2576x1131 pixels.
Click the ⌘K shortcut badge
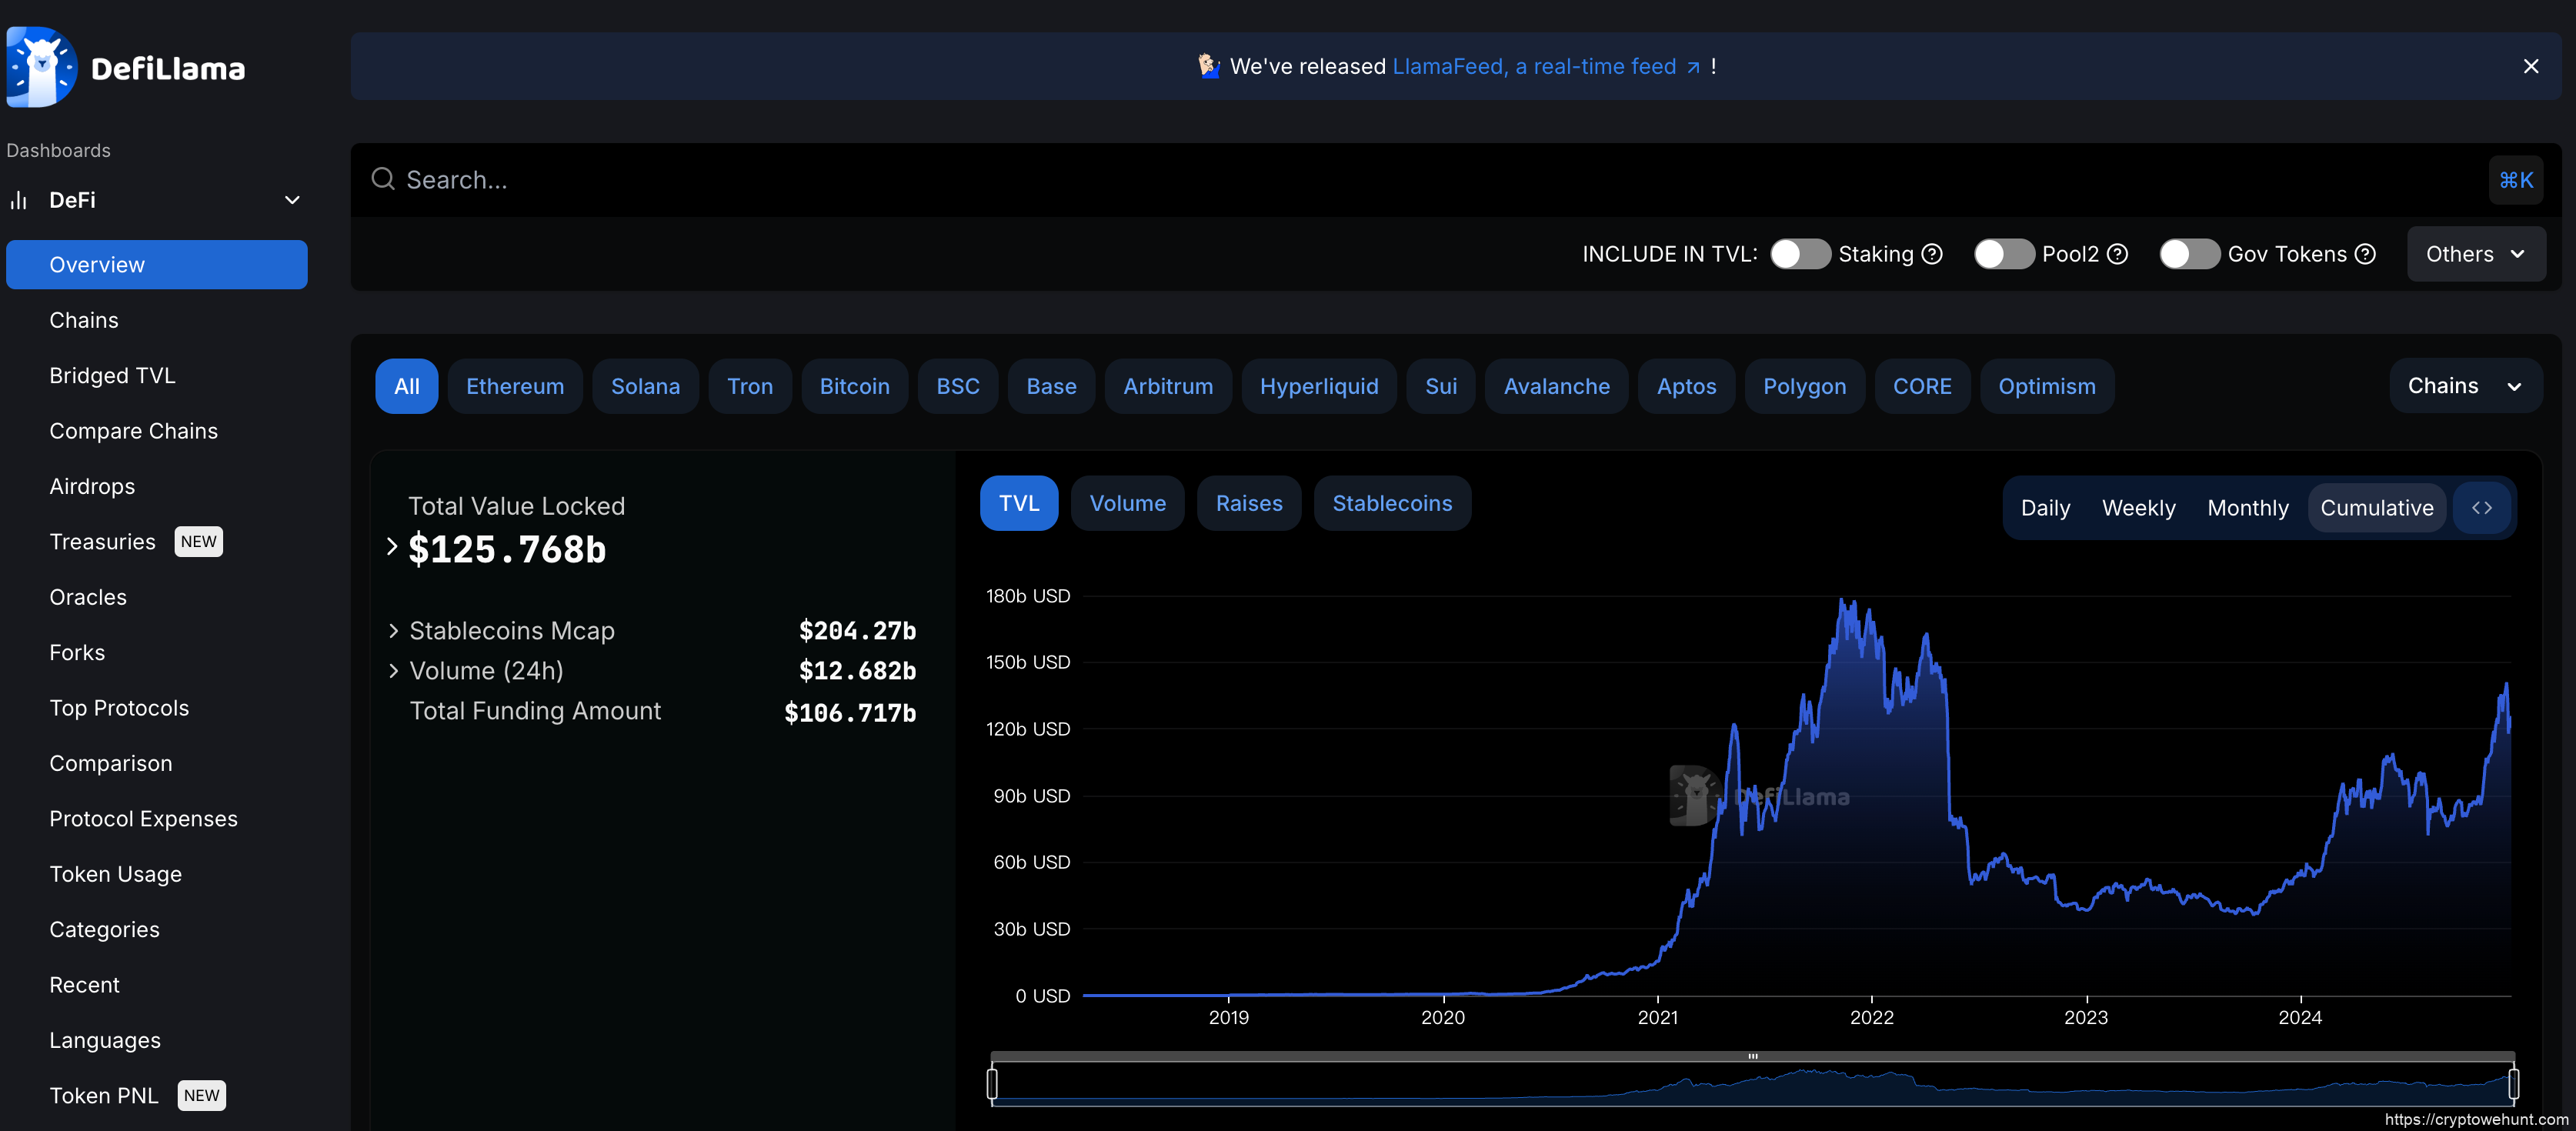(2515, 180)
